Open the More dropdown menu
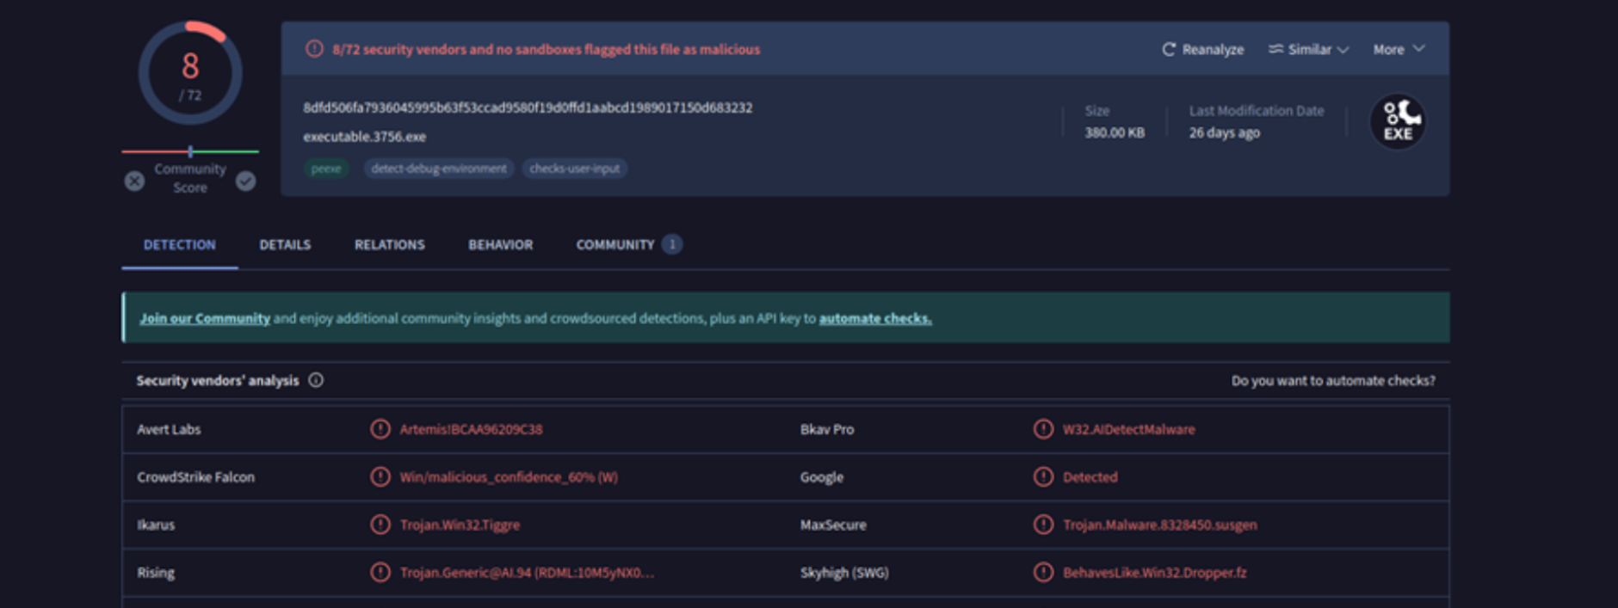The image size is (1618, 608). coord(1399,50)
